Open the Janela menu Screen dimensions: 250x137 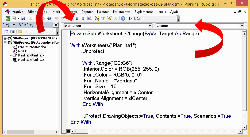(x=162, y=12)
